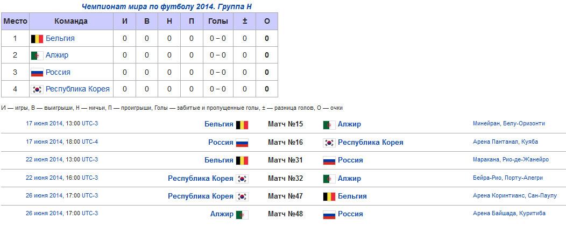Open the Бельгия team link in standings

[60, 38]
